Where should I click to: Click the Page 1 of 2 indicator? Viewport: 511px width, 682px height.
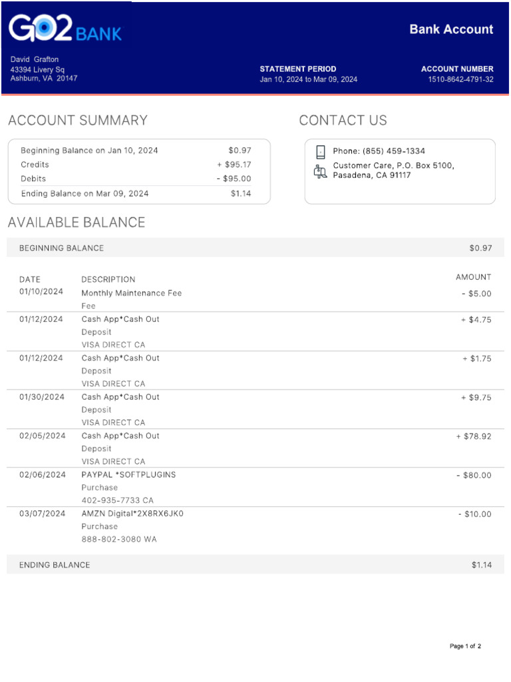465,646
